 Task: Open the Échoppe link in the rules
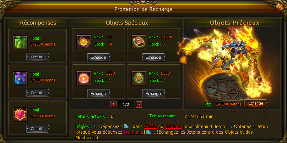pos(173,126)
